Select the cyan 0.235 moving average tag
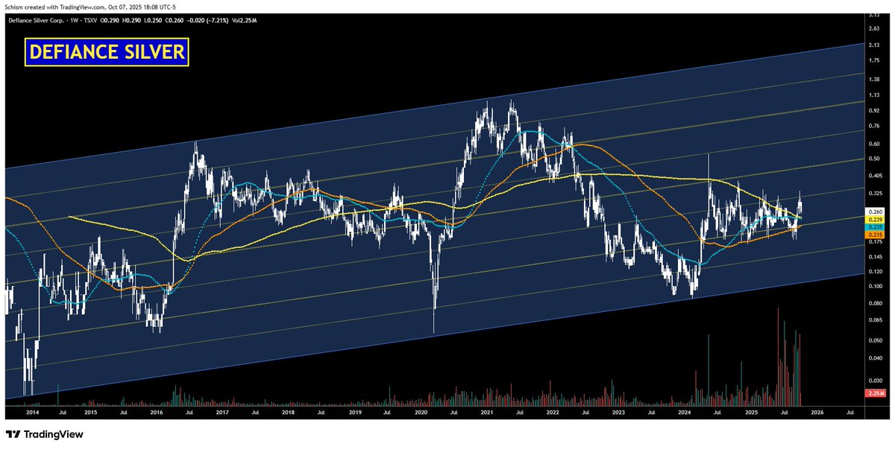Image resolution: width=895 pixels, height=449 pixels. 876,227
